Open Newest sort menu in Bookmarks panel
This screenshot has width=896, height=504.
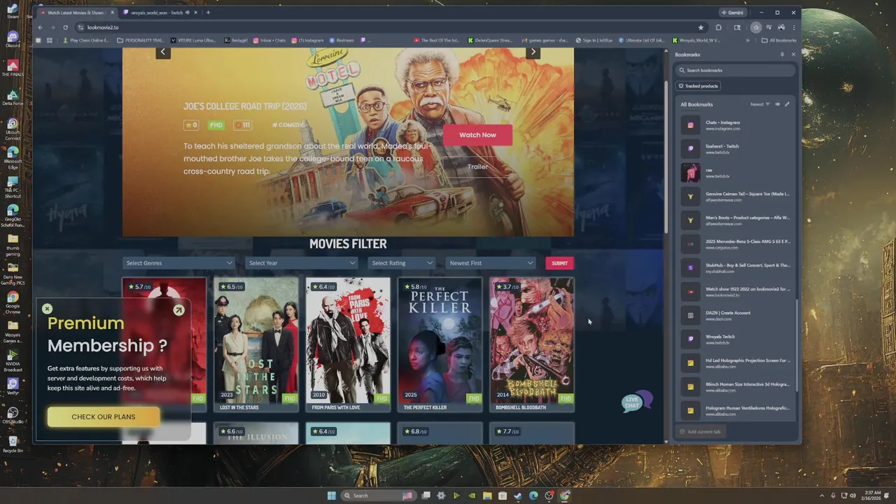(759, 104)
